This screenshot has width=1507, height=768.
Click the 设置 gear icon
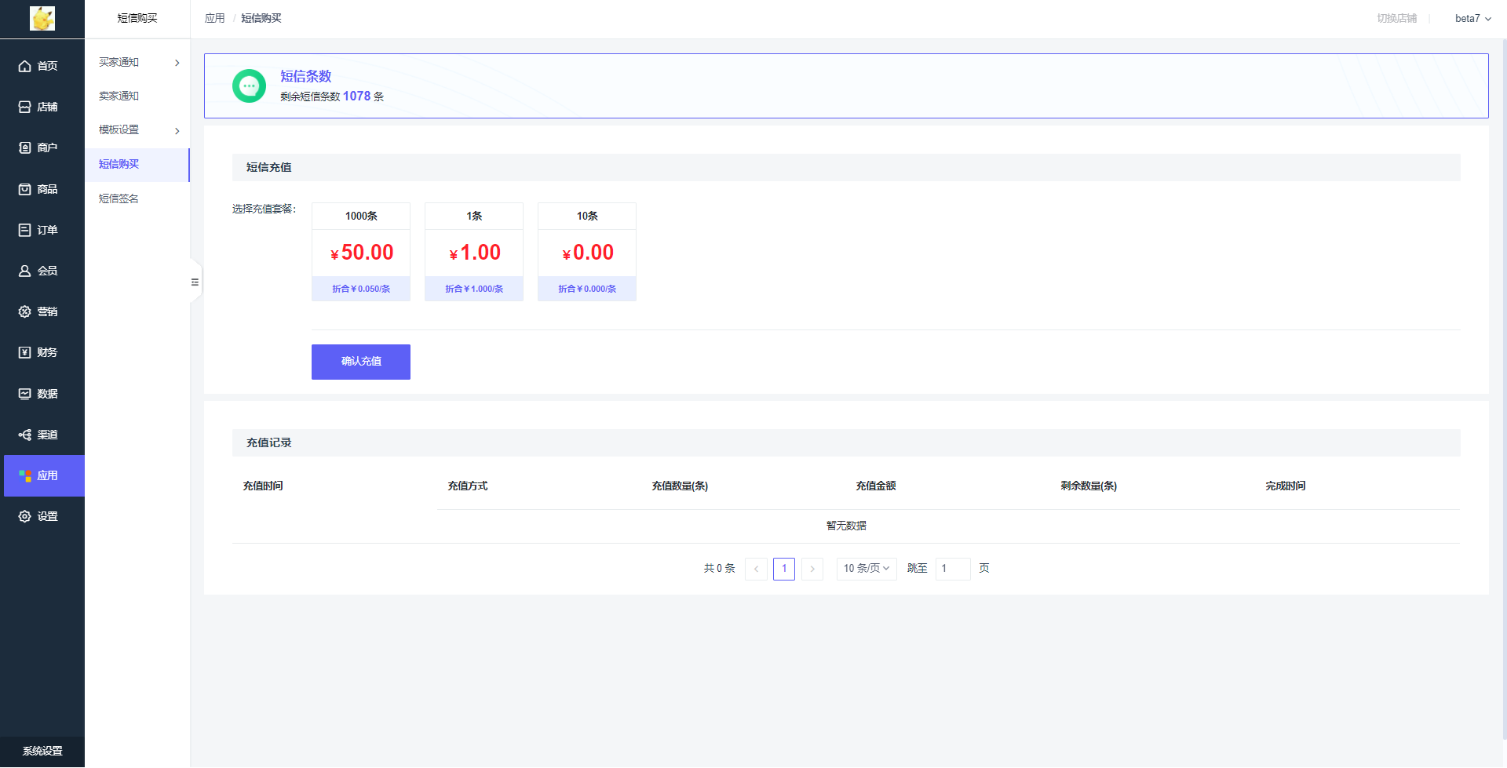24,516
